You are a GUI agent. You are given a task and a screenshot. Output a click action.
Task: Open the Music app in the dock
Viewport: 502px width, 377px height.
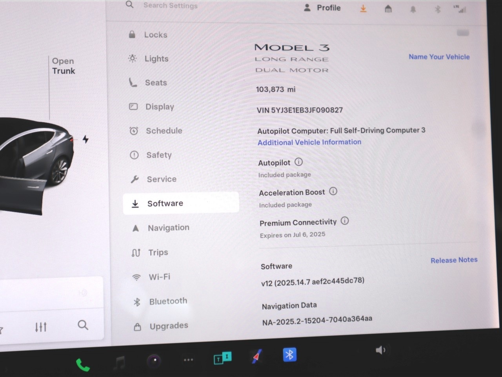pos(119,362)
